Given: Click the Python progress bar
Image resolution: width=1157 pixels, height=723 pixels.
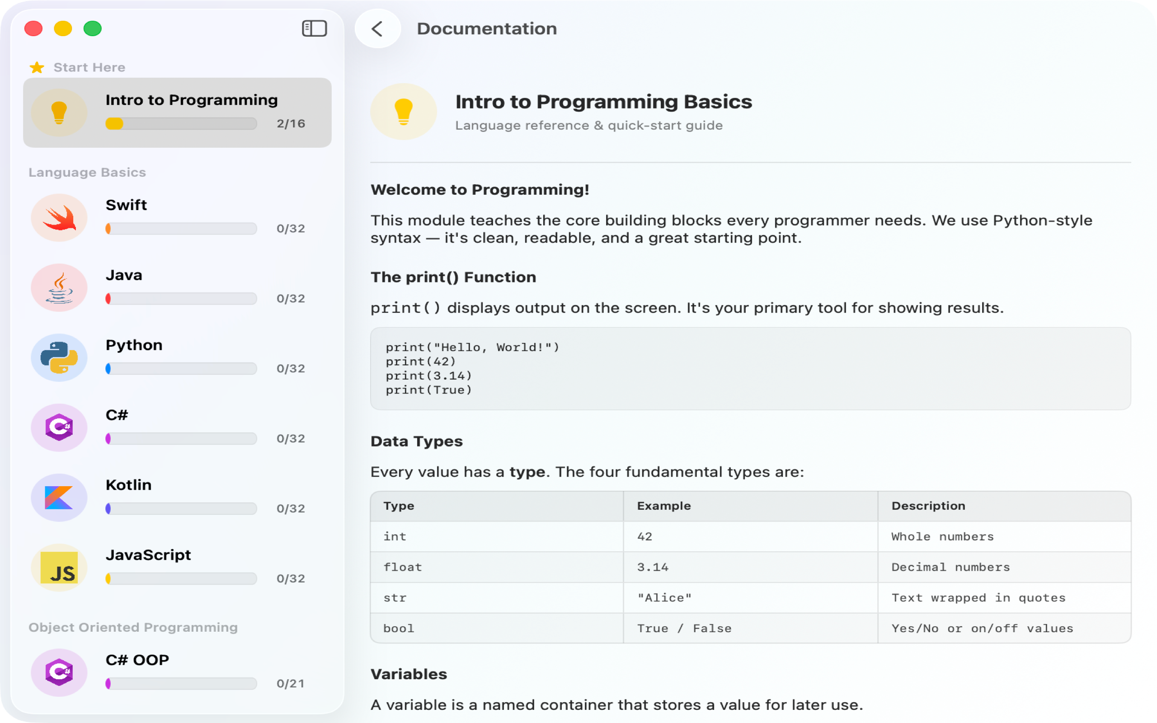Looking at the screenshot, I should point(181,369).
